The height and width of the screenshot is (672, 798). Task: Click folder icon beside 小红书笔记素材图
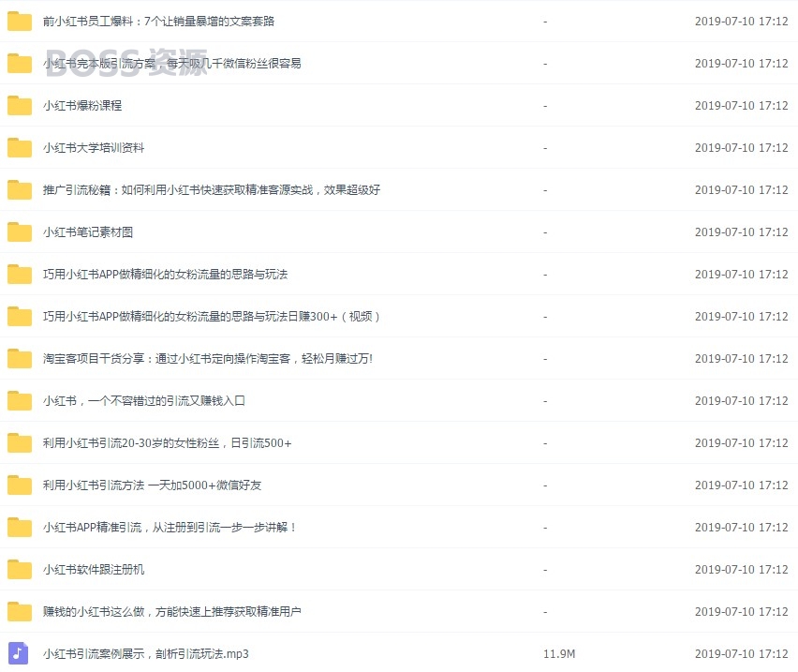point(20,232)
